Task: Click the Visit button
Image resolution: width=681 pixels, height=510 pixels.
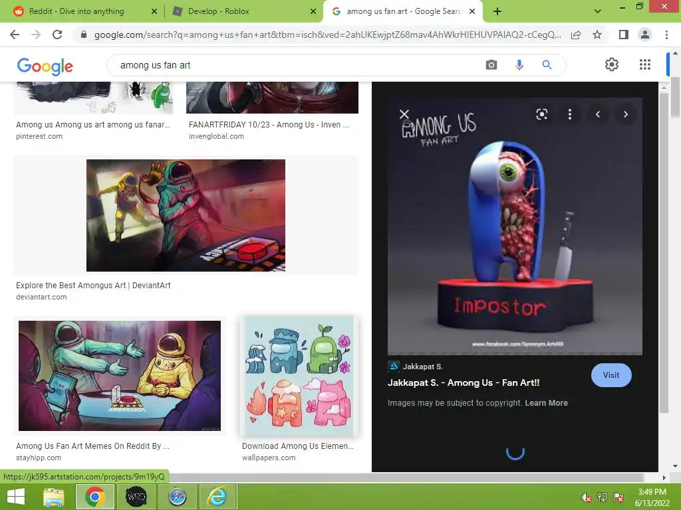Action: coord(611,375)
